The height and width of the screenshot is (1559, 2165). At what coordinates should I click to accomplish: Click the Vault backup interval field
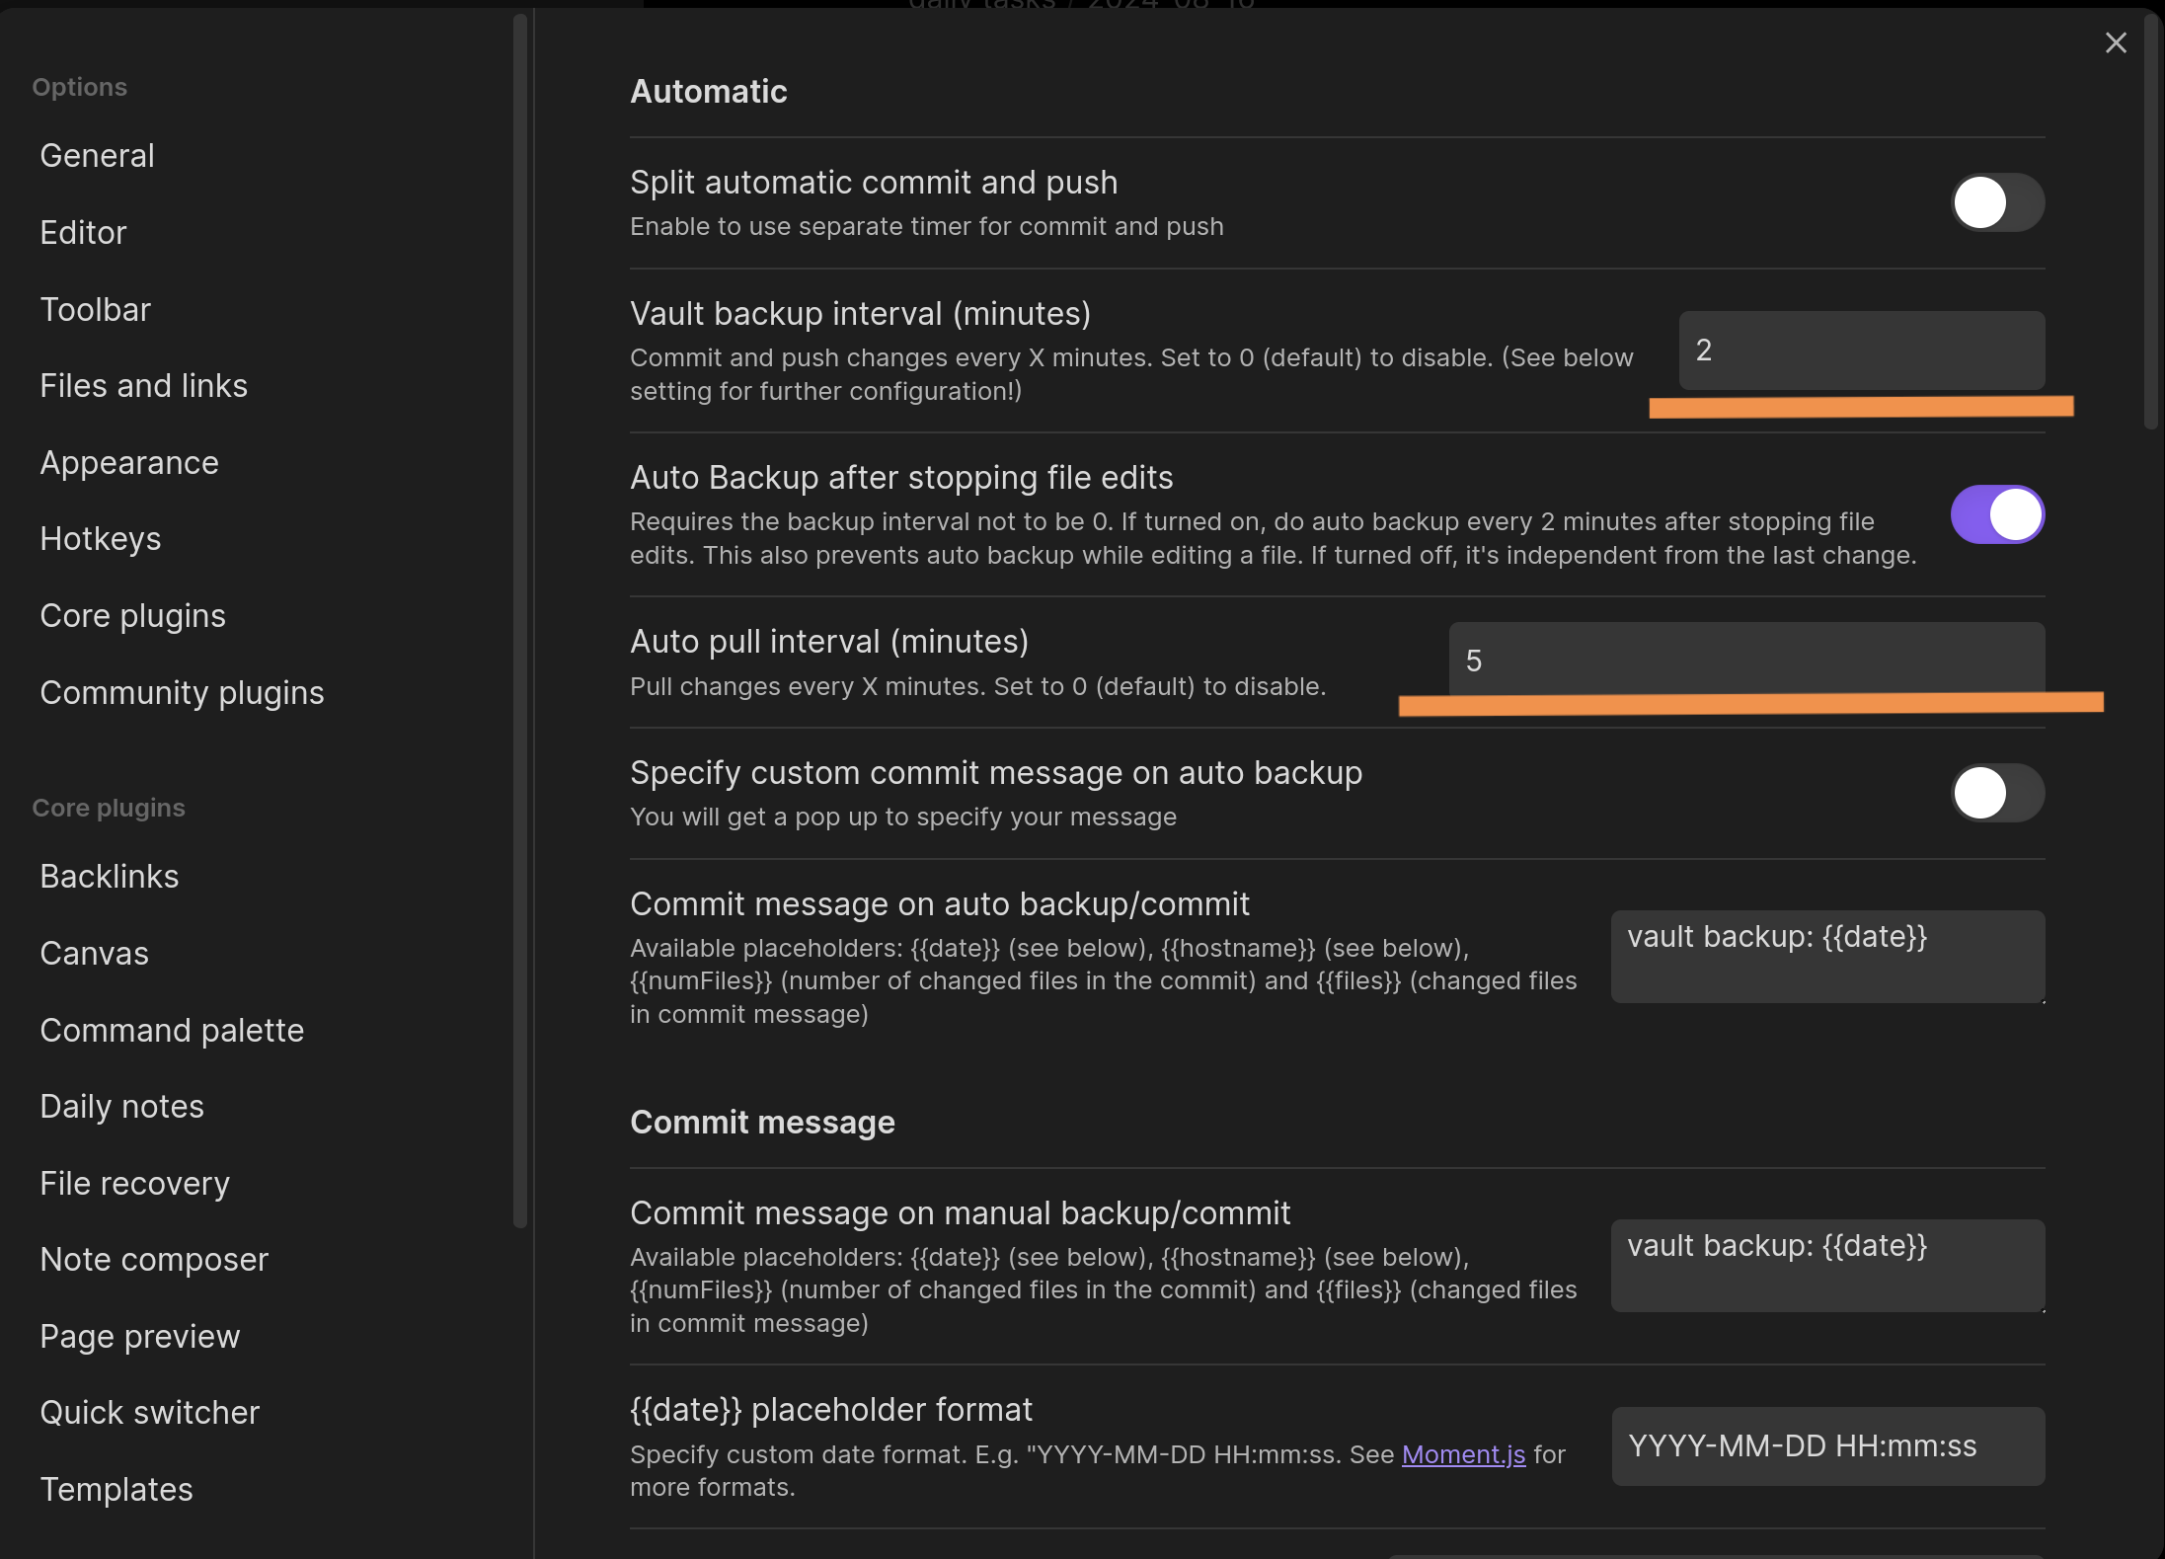click(1861, 351)
